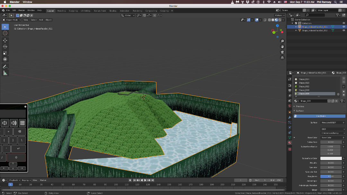
Task: Toggle camera view with the camera icon
Action: coord(282,52)
